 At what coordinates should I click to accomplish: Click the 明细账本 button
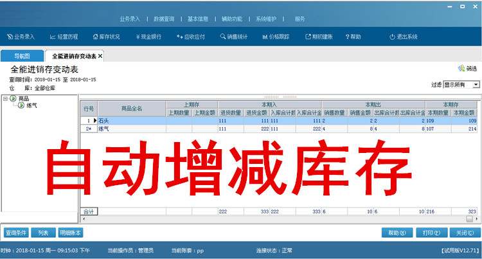(x=70, y=233)
